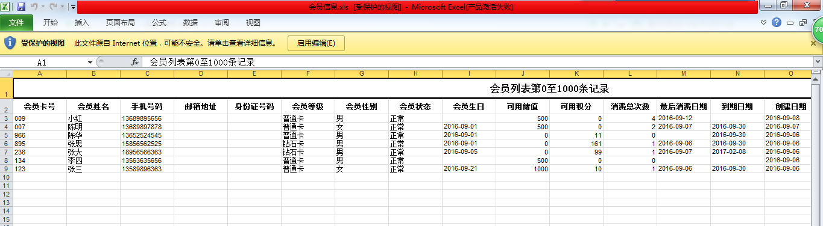823x226 pixels.
Task: Open the Undo history dropdown arrow
Action: (x=43, y=7)
